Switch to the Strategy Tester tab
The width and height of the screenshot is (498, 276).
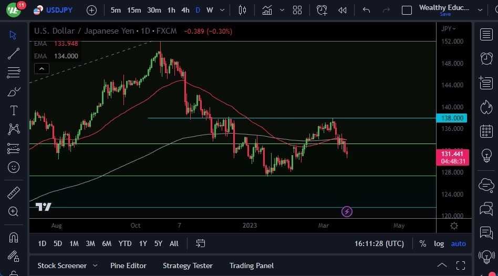click(188, 265)
